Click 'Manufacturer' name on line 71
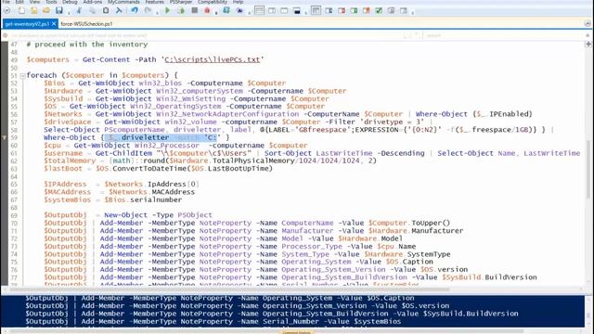The width and height of the screenshot is (594, 334). click(307, 231)
